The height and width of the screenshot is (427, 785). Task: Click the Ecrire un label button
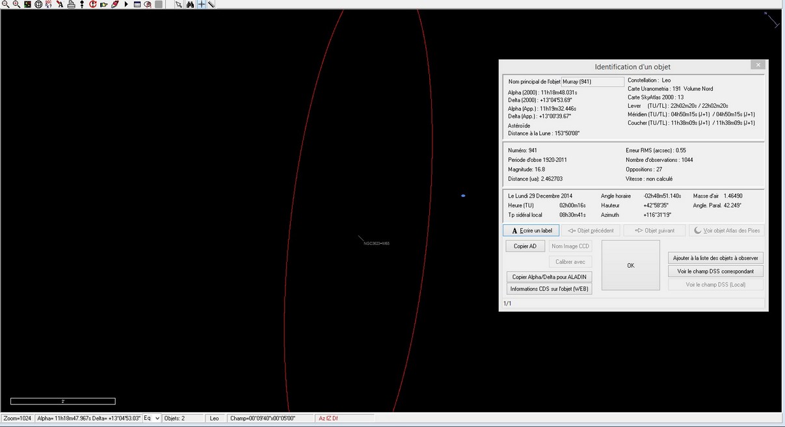(x=531, y=230)
